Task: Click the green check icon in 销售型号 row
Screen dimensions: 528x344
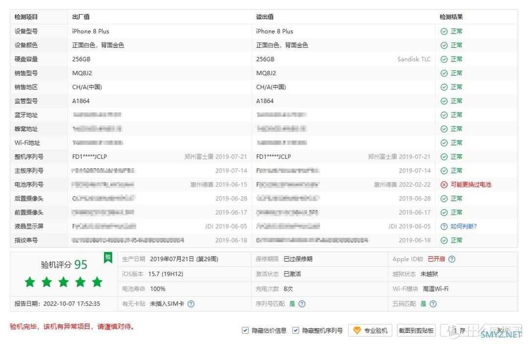Action: coord(444,73)
